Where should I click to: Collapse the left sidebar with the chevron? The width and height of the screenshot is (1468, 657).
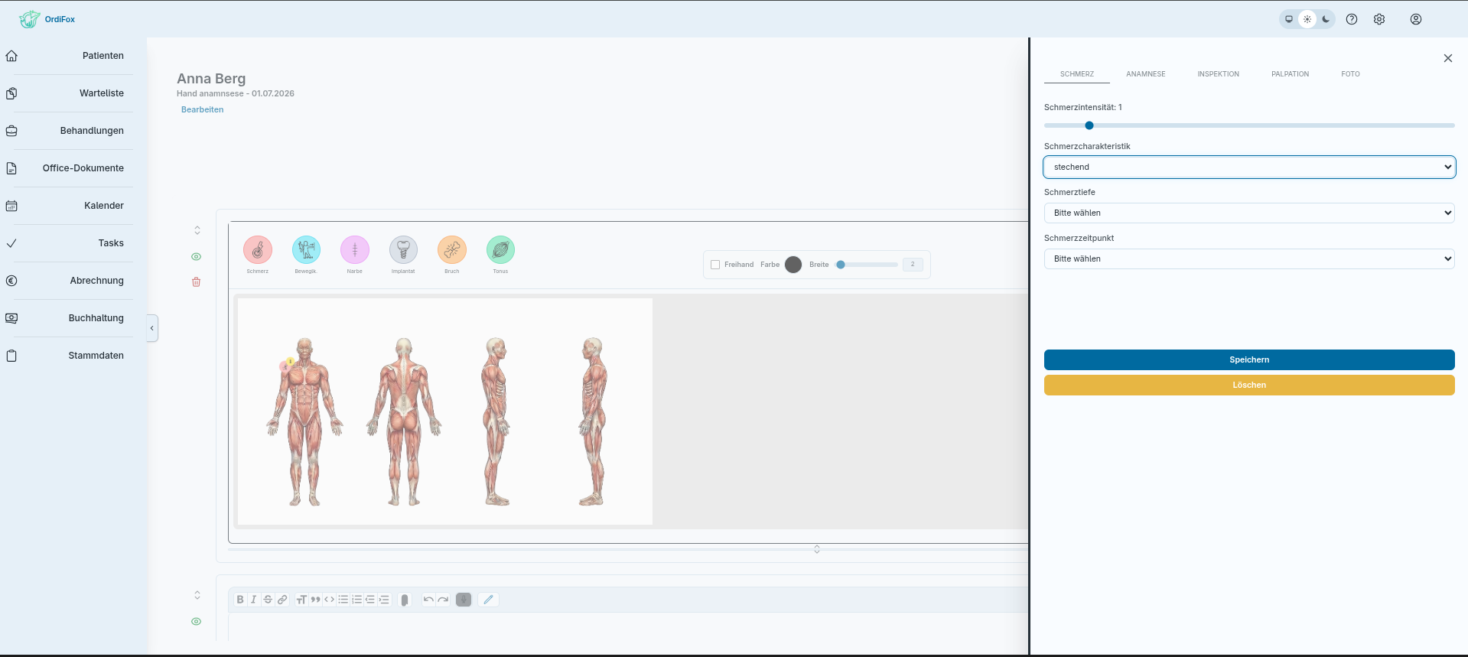point(152,328)
